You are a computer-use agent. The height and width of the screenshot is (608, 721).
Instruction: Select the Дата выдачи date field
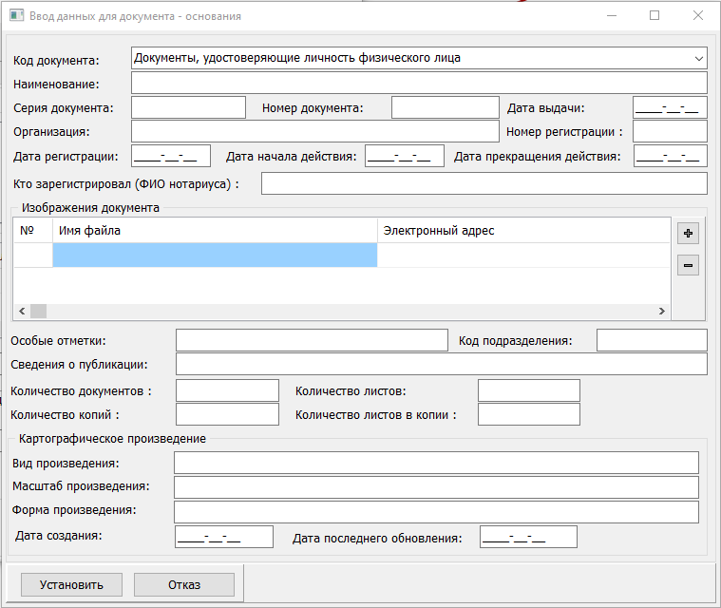coord(670,107)
